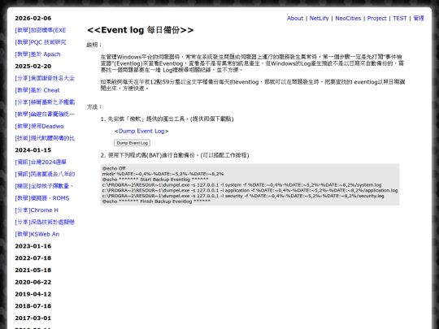Viewport: 439px width, 329px height.
Task: Open the sidebar article mentioning Cheat
Action: point(37,90)
